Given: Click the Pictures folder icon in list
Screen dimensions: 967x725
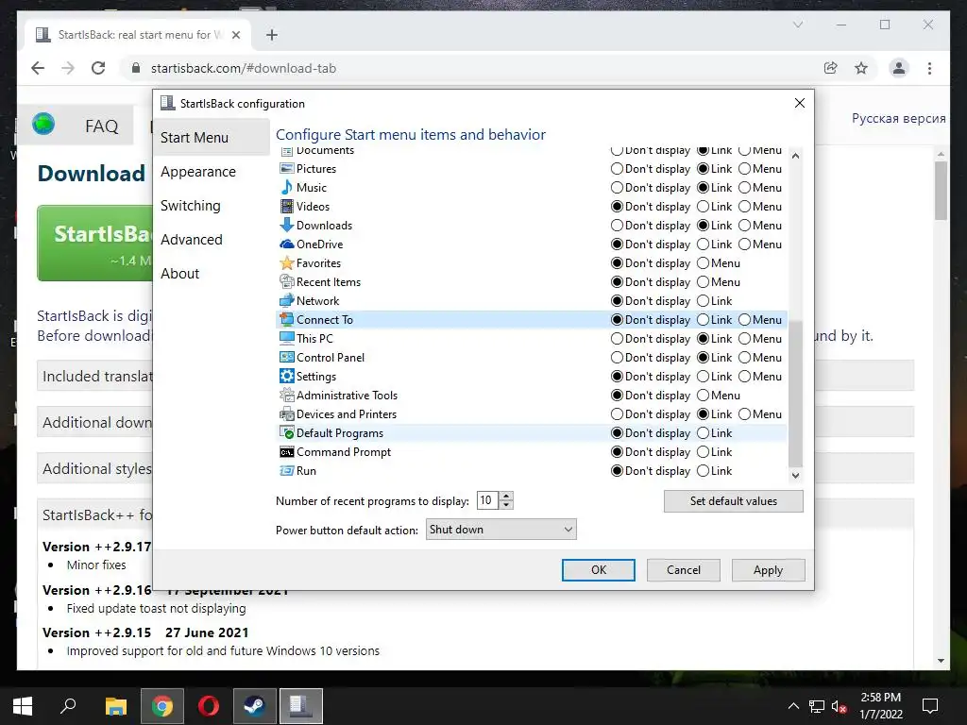Looking at the screenshot, I should pyautogui.click(x=287, y=168).
